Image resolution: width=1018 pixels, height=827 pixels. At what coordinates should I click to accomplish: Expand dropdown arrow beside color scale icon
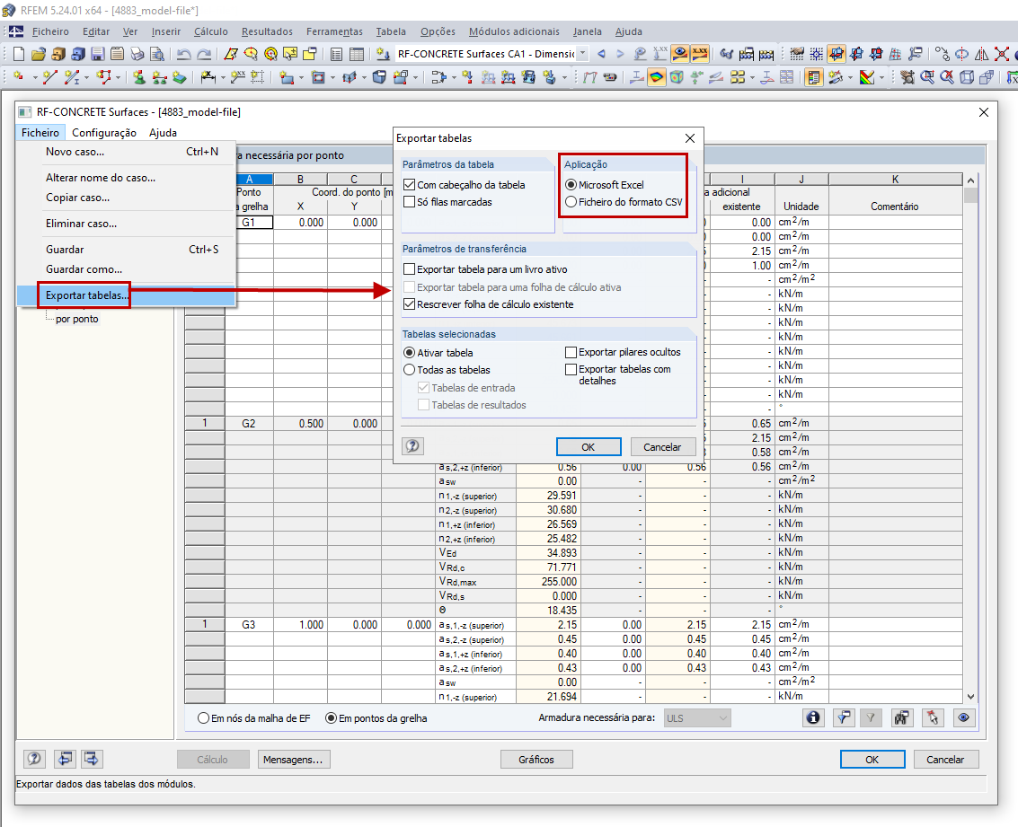881,78
